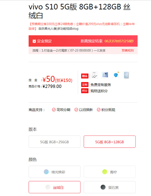Click the countdown 06天07时07分58秒

(119, 41)
